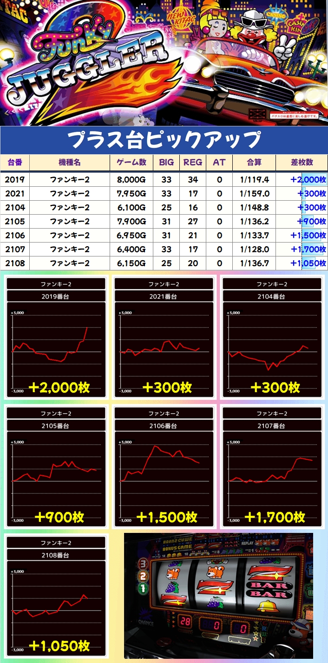Click the ゲーム数 column header
The image size is (328, 663).
131,162
